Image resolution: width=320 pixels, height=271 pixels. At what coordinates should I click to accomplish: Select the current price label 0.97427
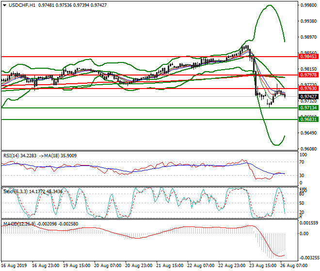pyautogui.click(x=308, y=97)
